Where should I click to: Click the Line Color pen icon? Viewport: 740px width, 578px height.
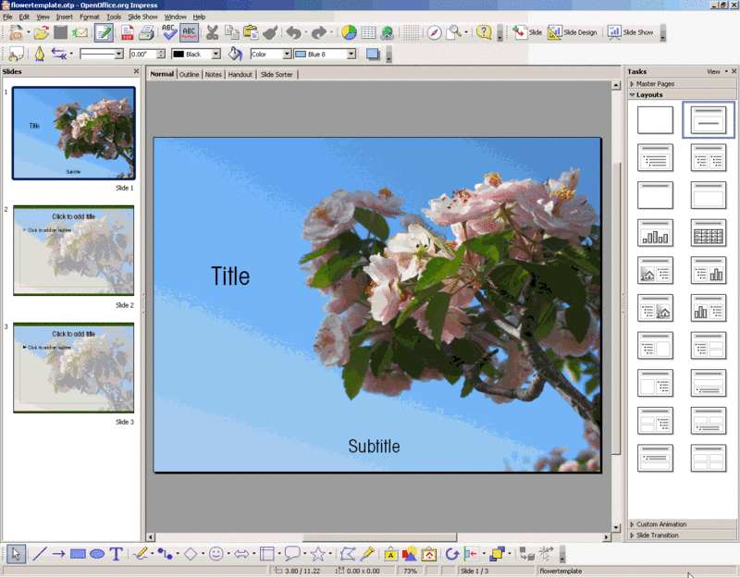[40, 55]
